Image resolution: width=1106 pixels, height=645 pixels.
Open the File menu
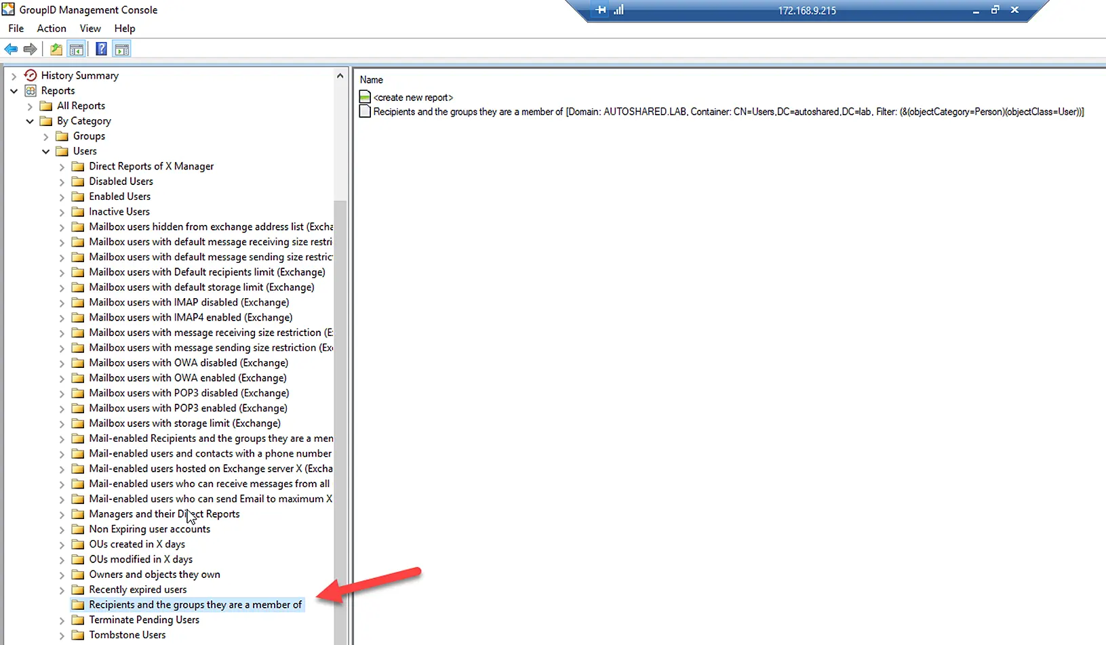coord(16,28)
